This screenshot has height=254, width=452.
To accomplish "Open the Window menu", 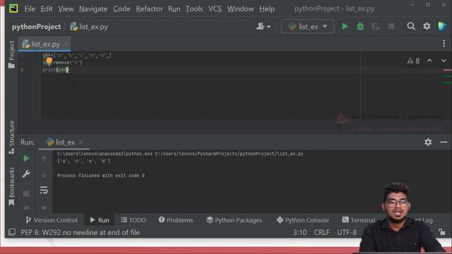I will pyautogui.click(x=240, y=9).
